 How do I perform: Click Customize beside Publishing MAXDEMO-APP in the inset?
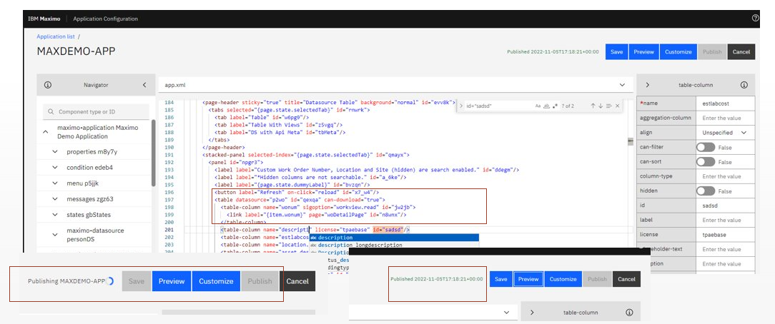tap(216, 281)
